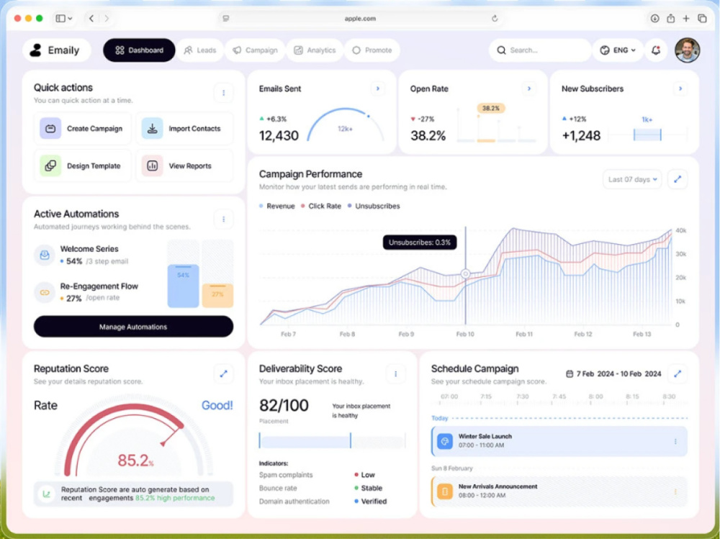Expand the Reputation Score card
The height and width of the screenshot is (539, 720).
pyautogui.click(x=224, y=373)
